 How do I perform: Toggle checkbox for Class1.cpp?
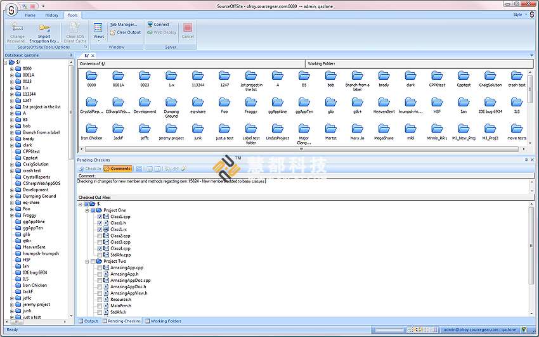(x=100, y=217)
